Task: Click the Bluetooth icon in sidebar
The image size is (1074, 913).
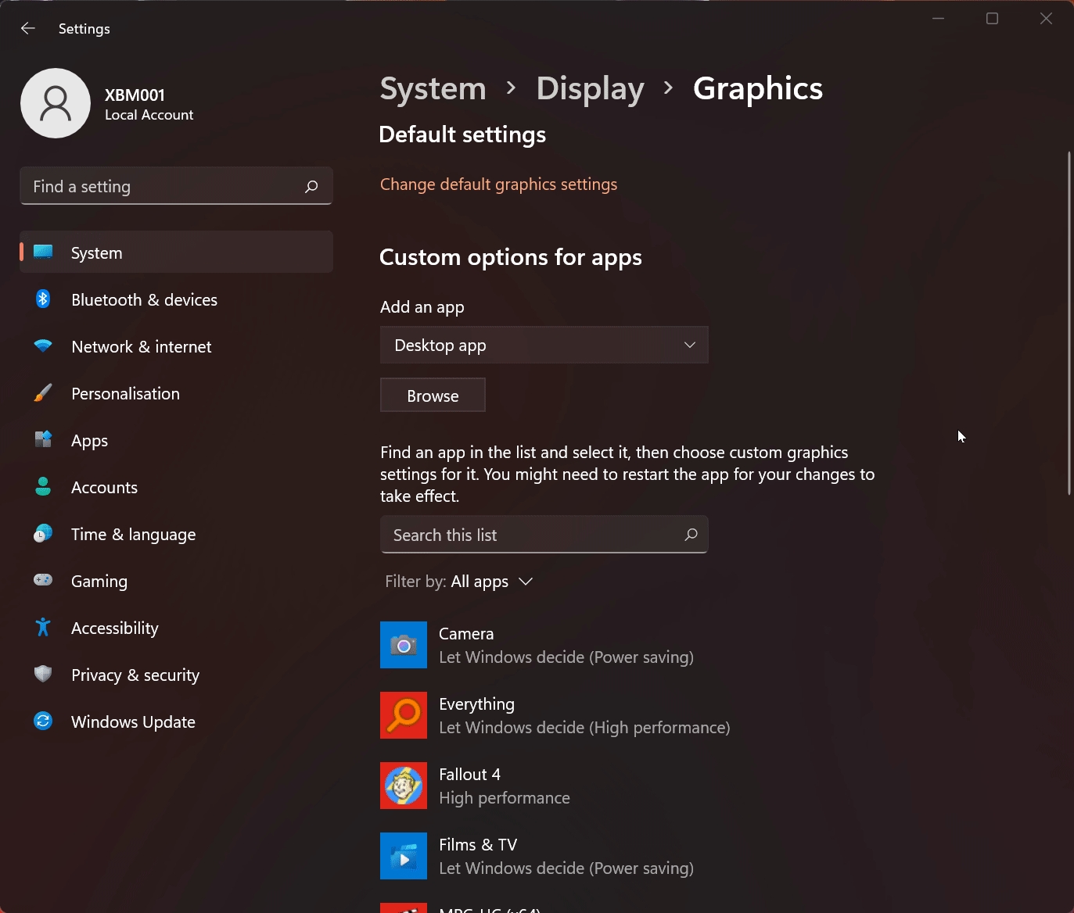Action: pyautogui.click(x=43, y=299)
